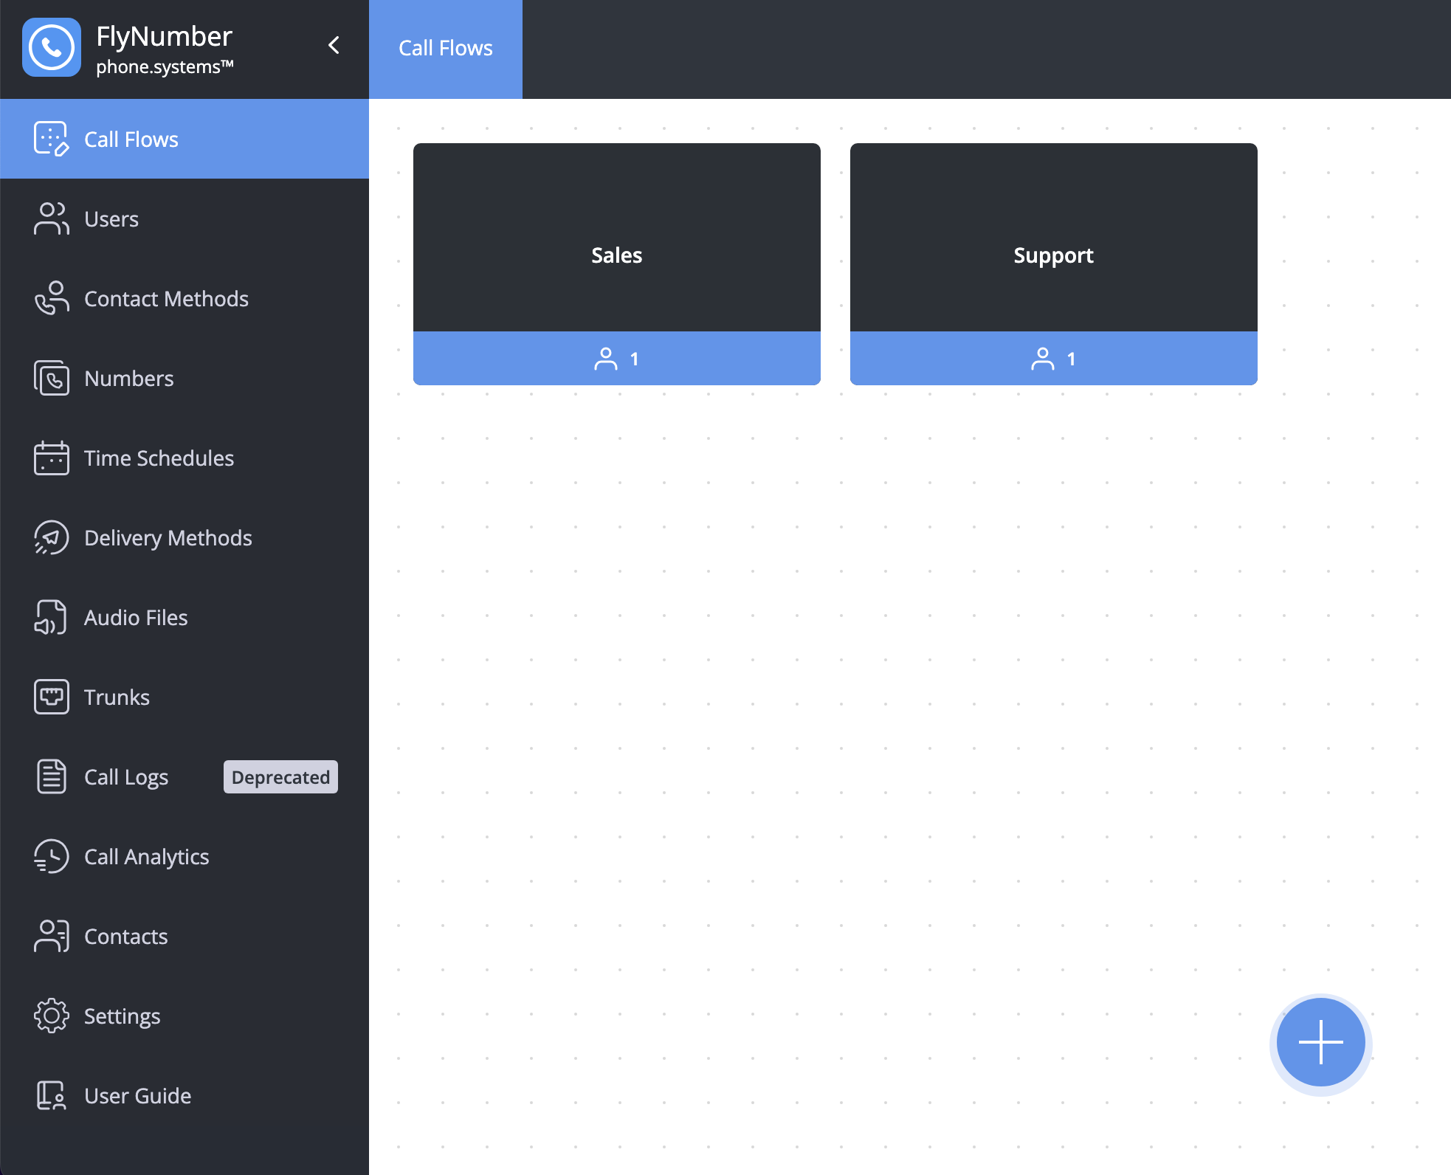Open Time Schedules menu item

click(x=185, y=458)
